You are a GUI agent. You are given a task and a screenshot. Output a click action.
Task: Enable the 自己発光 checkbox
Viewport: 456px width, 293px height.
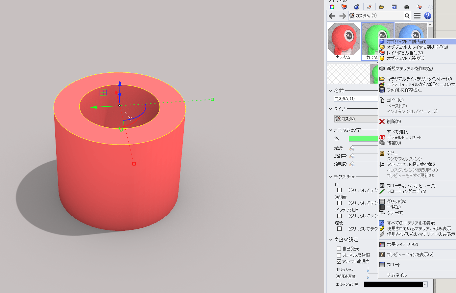click(x=339, y=249)
